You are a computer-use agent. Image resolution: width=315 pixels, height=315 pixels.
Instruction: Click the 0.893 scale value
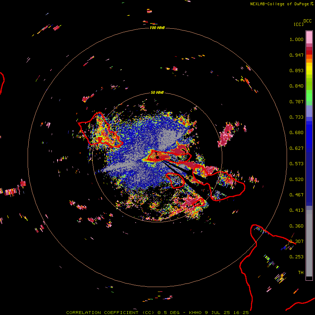296,70
